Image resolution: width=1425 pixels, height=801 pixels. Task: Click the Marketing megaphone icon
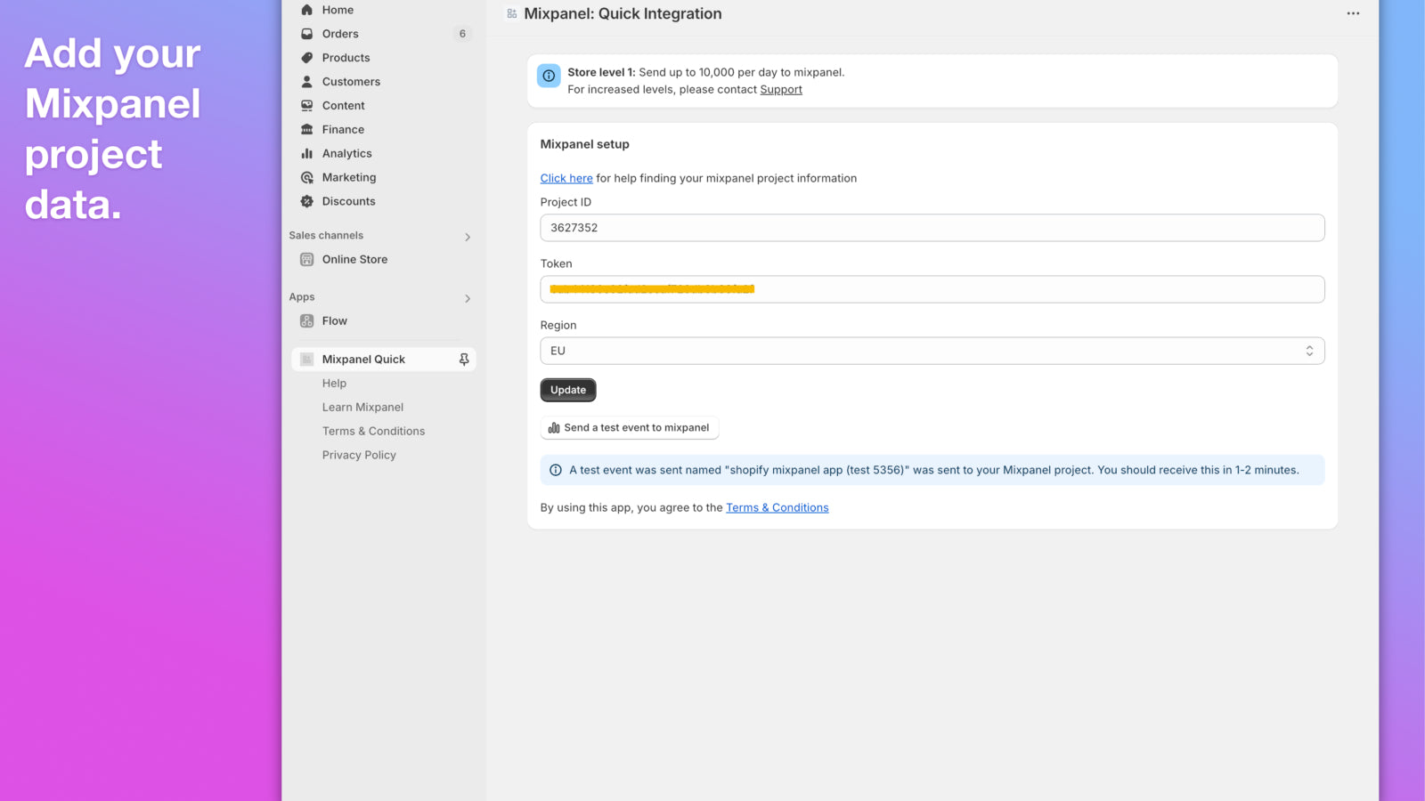click(306, 177)
